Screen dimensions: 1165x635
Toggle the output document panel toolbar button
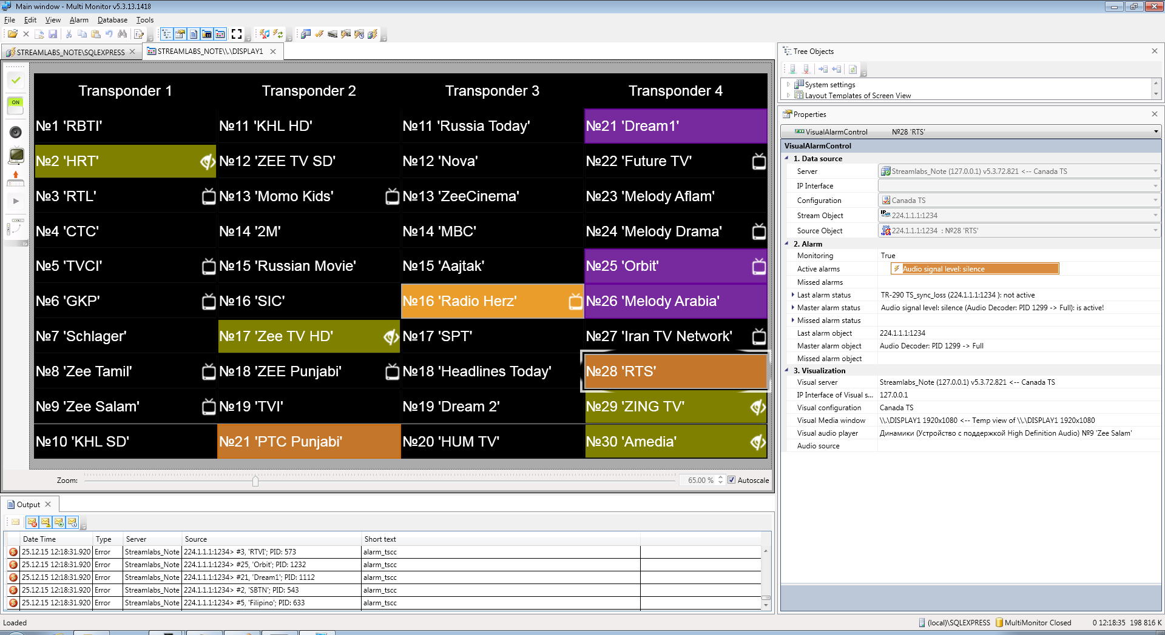(193, 34)
